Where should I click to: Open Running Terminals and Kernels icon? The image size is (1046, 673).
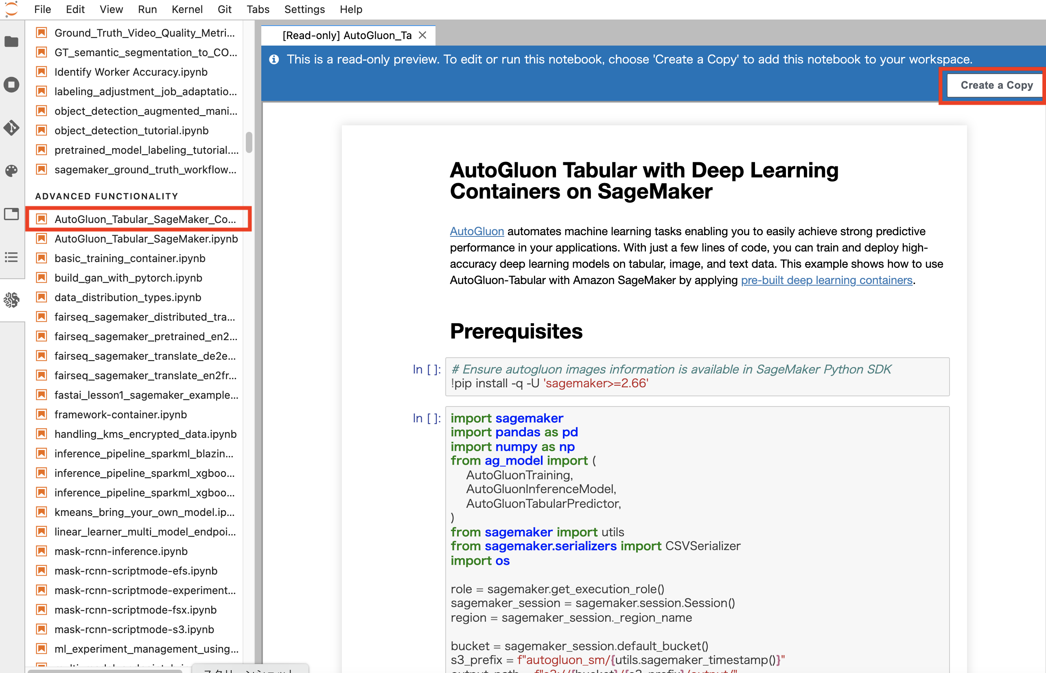click(12, 84)
